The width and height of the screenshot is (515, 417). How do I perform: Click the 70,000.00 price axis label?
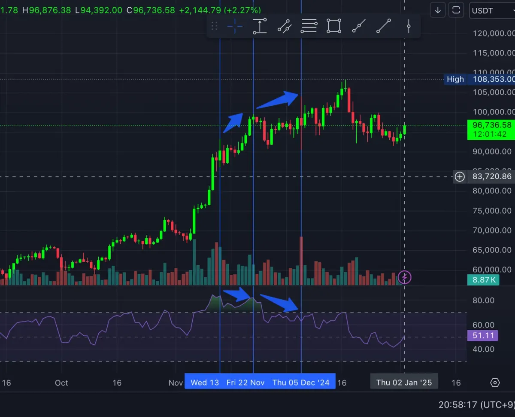[x=492, y=230]
